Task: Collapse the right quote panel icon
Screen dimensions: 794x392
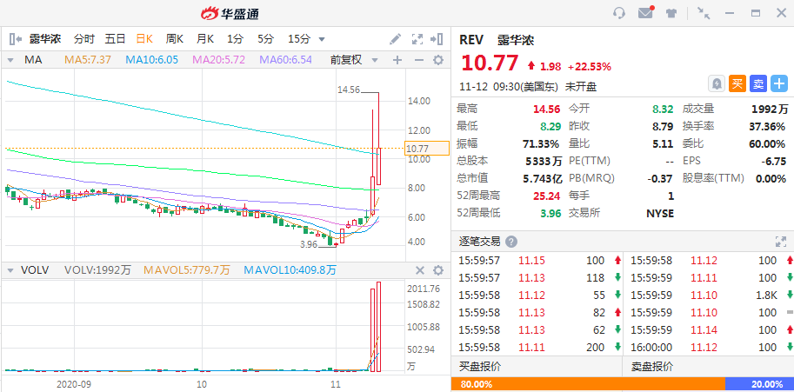Action: pyautogui.click(x=437, y=39)
